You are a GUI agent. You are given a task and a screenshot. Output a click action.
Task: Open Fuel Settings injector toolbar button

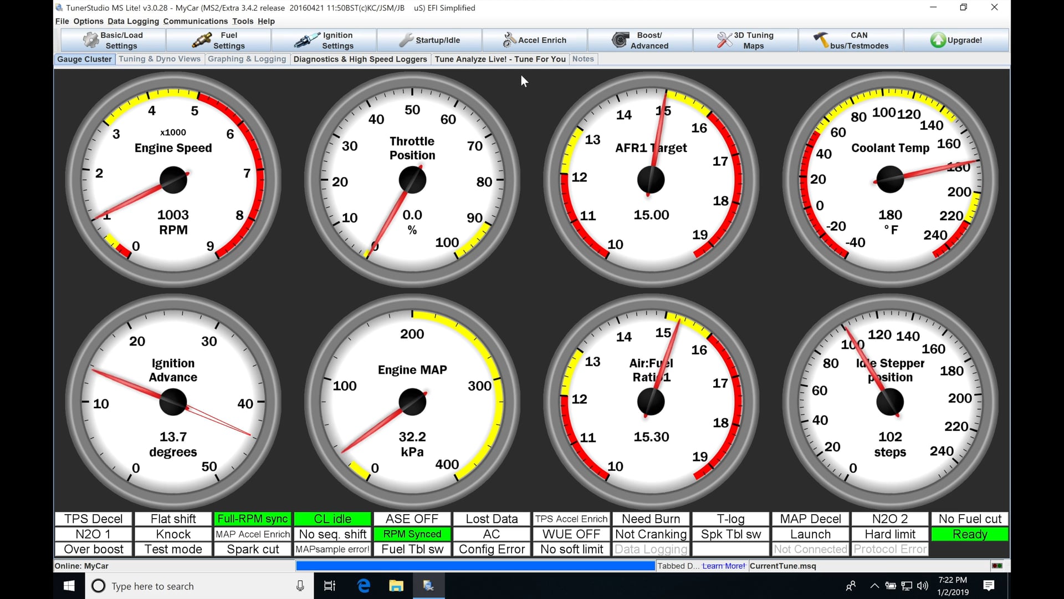click(x=218, y=40)
